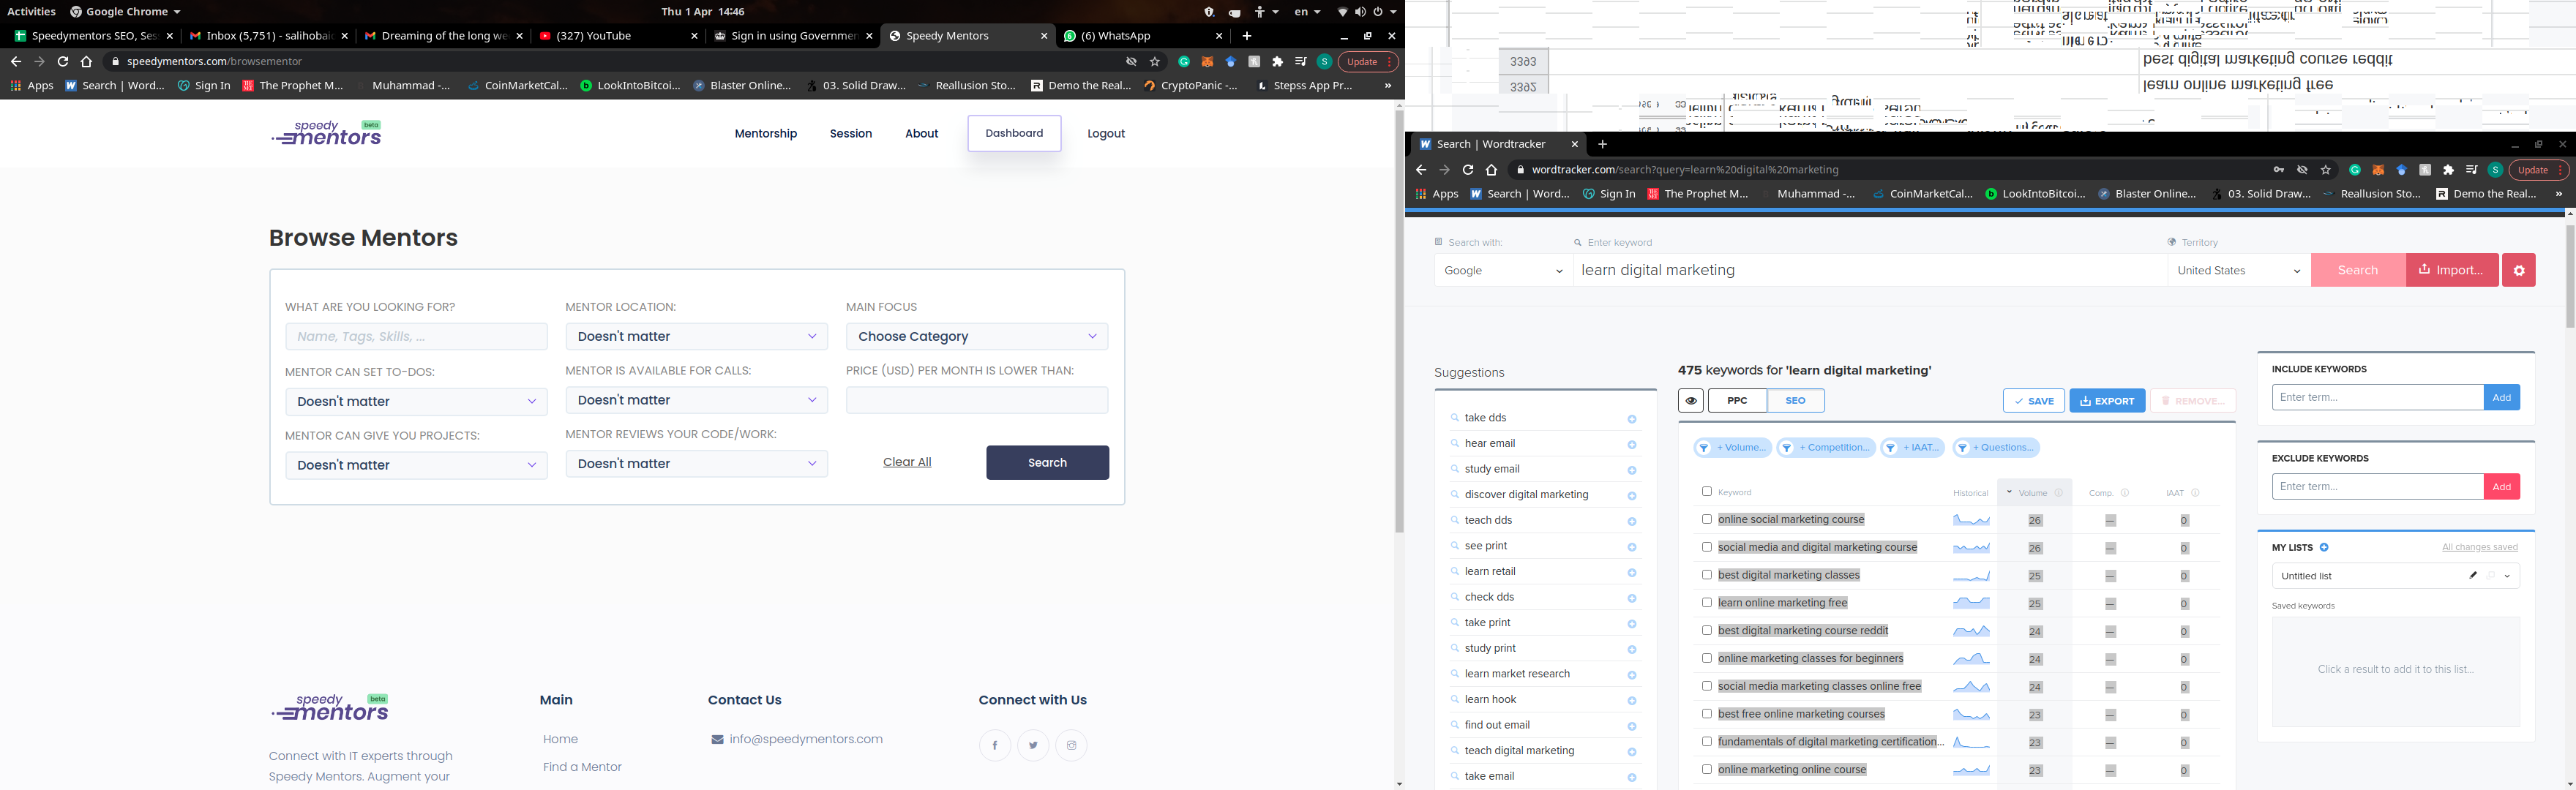Image resolution: width=2576 pixels, height=790 pixels.
Task: Check 'online marketing classes for beginners' row
Action: click(1707, 658)
